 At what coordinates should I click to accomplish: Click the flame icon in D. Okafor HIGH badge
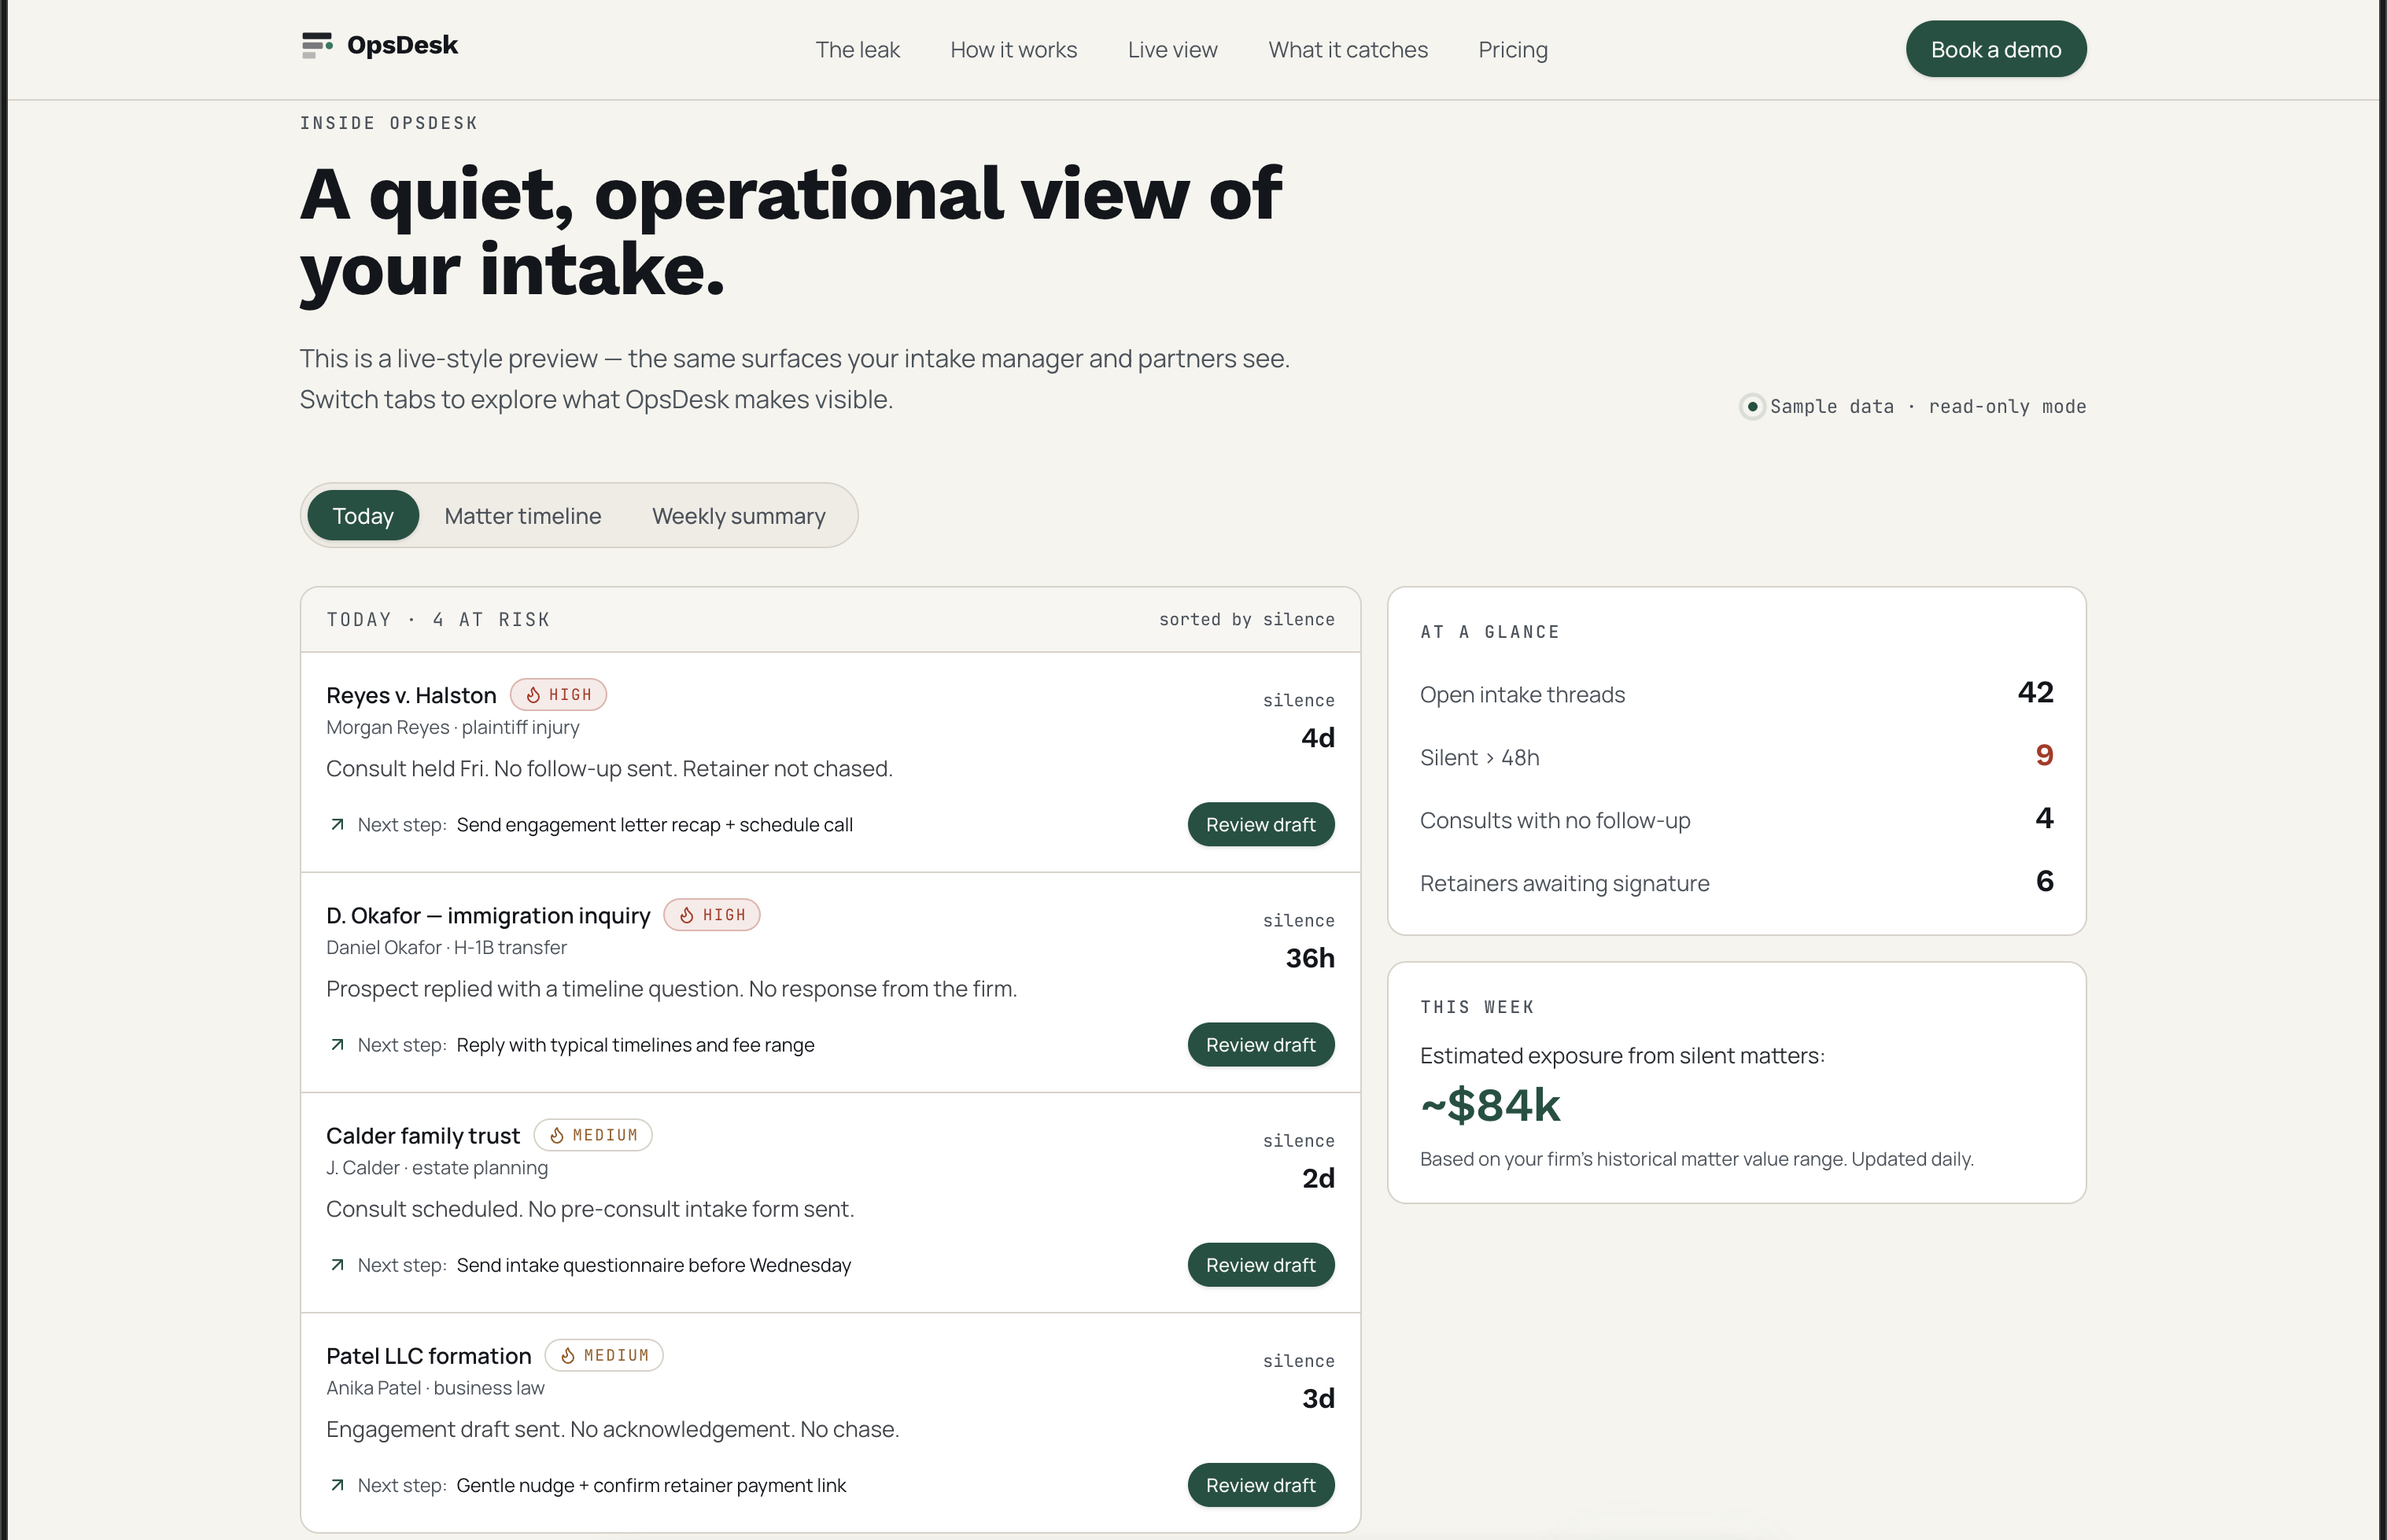coord(687,915)
